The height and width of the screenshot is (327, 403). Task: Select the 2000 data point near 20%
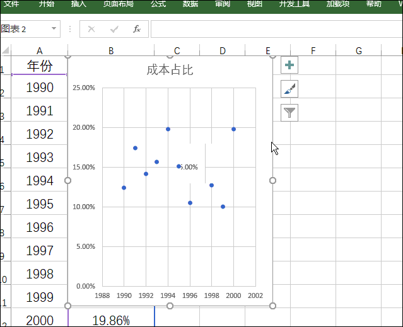[233, 129]
